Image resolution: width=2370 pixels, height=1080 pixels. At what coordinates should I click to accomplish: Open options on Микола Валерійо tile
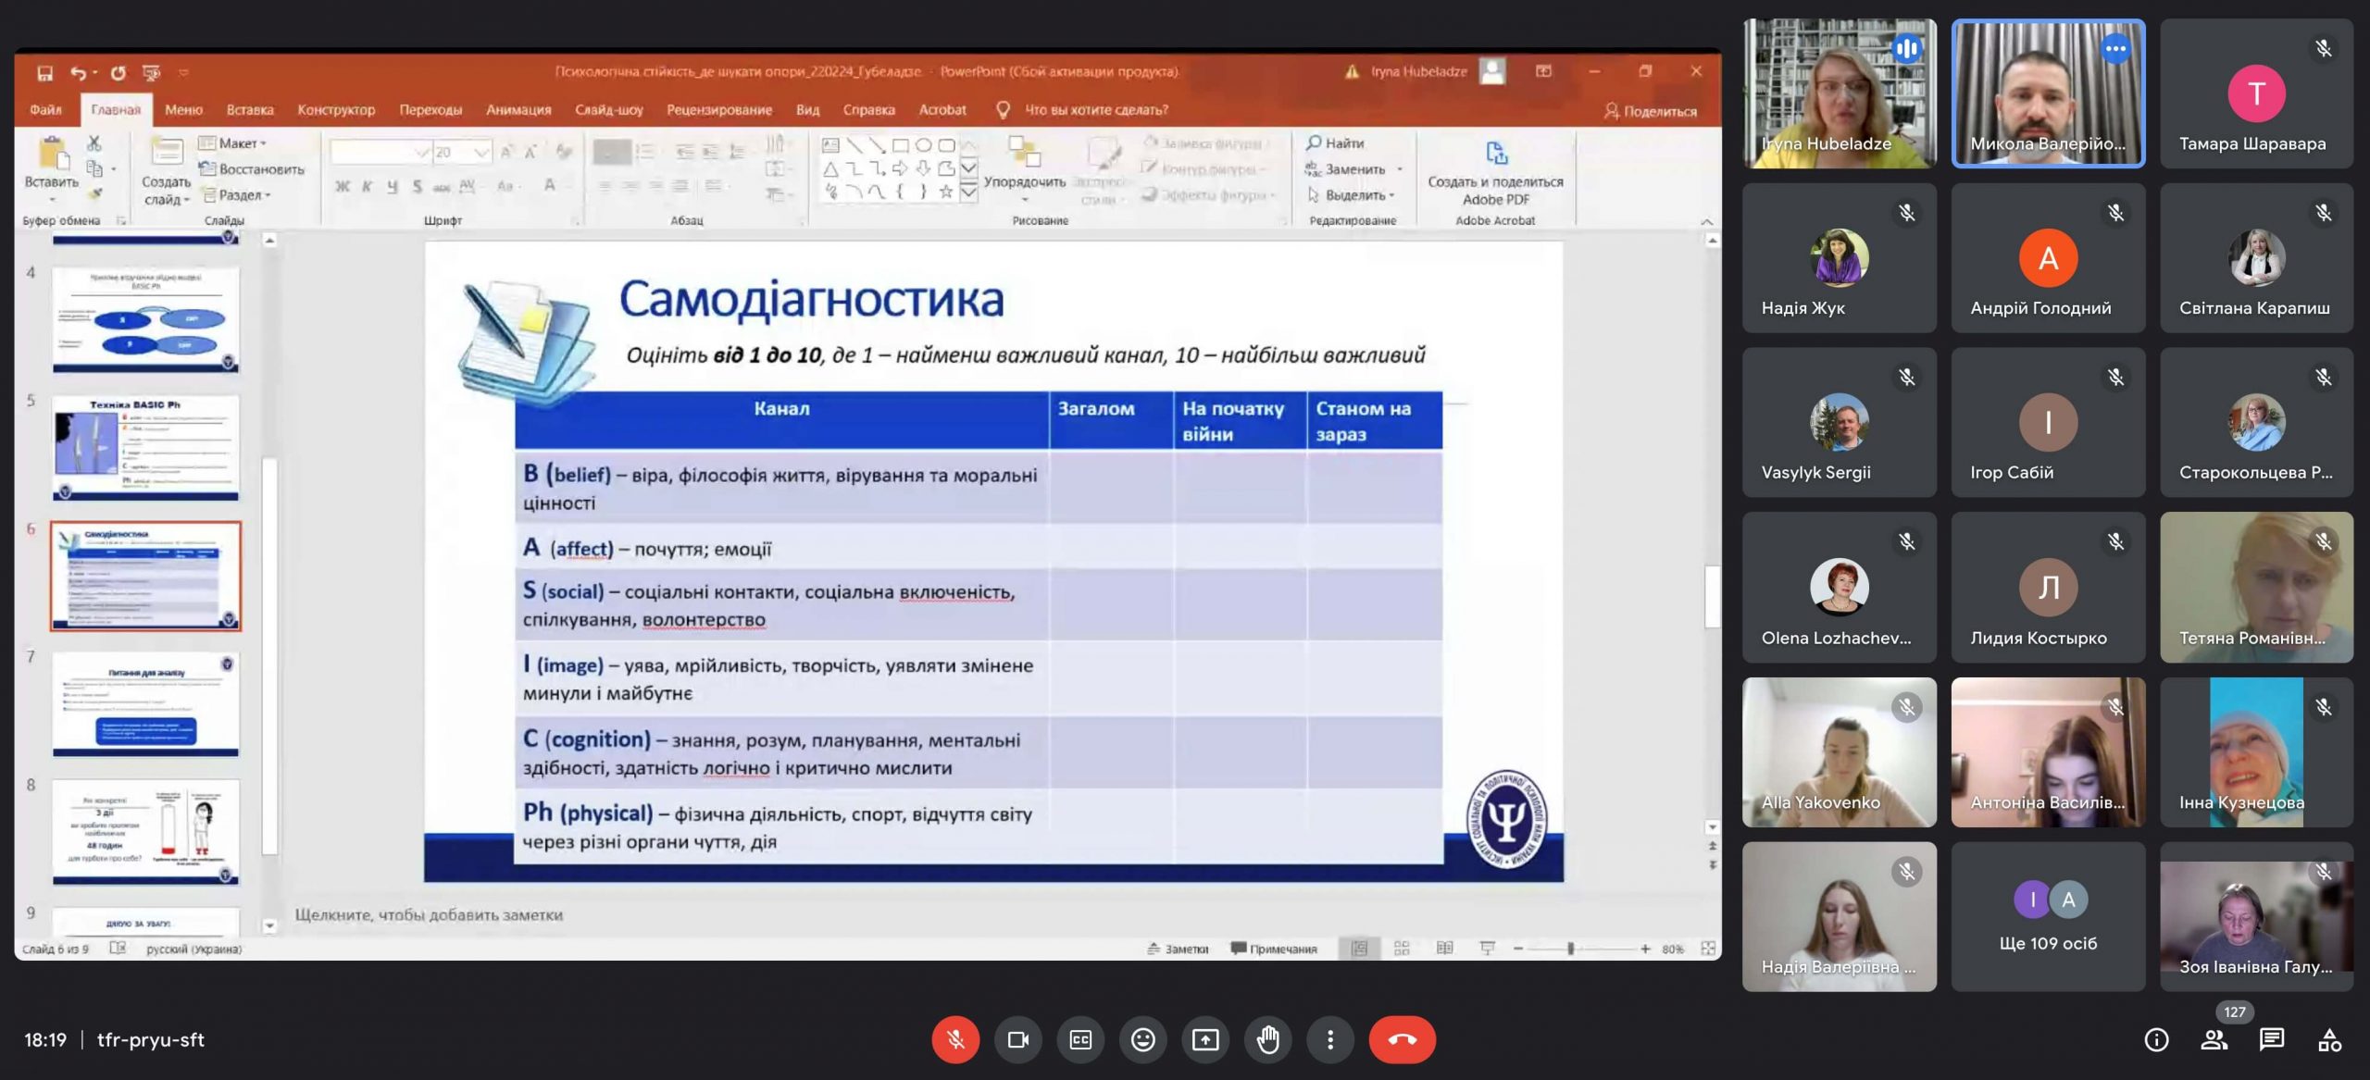(2115, 49)
